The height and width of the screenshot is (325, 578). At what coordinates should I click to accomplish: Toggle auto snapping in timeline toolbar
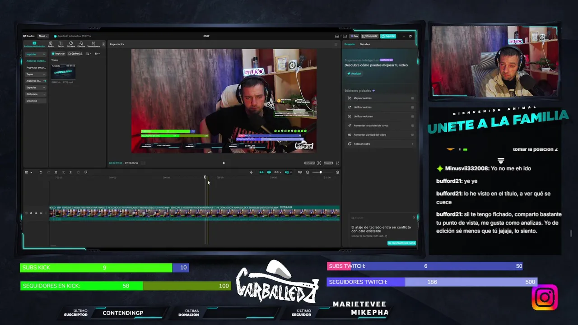coord(269,172)
